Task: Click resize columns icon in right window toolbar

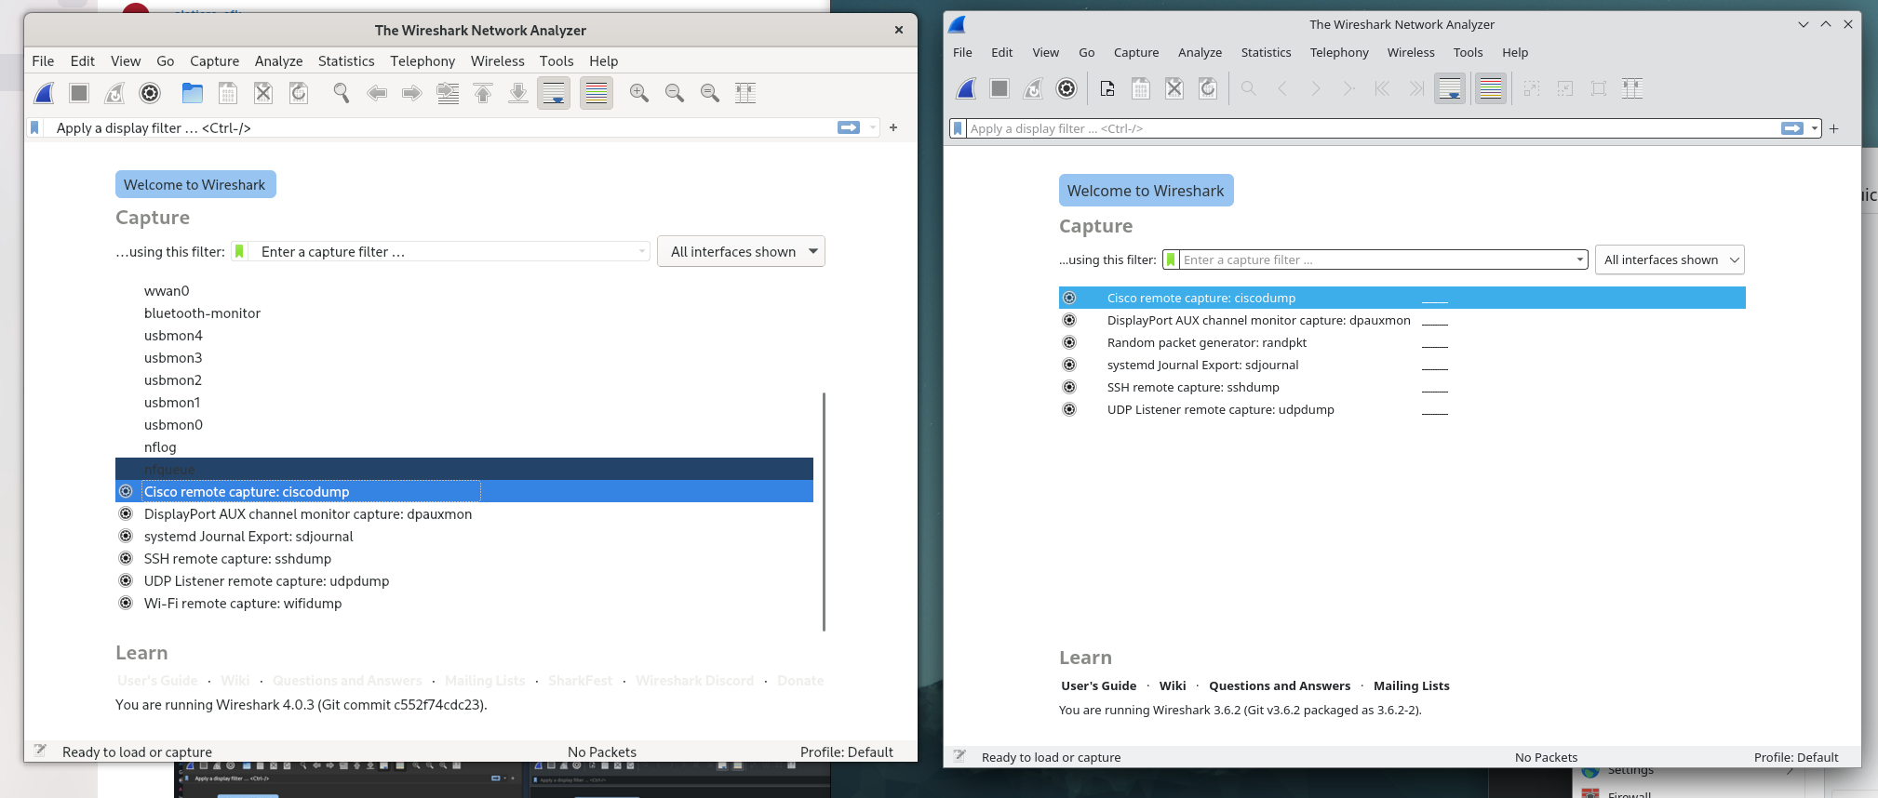Action: point(1632,88)
